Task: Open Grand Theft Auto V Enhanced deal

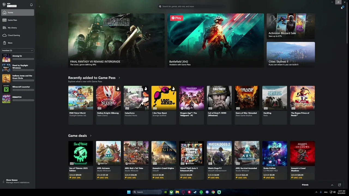Action: coord(191,160)
